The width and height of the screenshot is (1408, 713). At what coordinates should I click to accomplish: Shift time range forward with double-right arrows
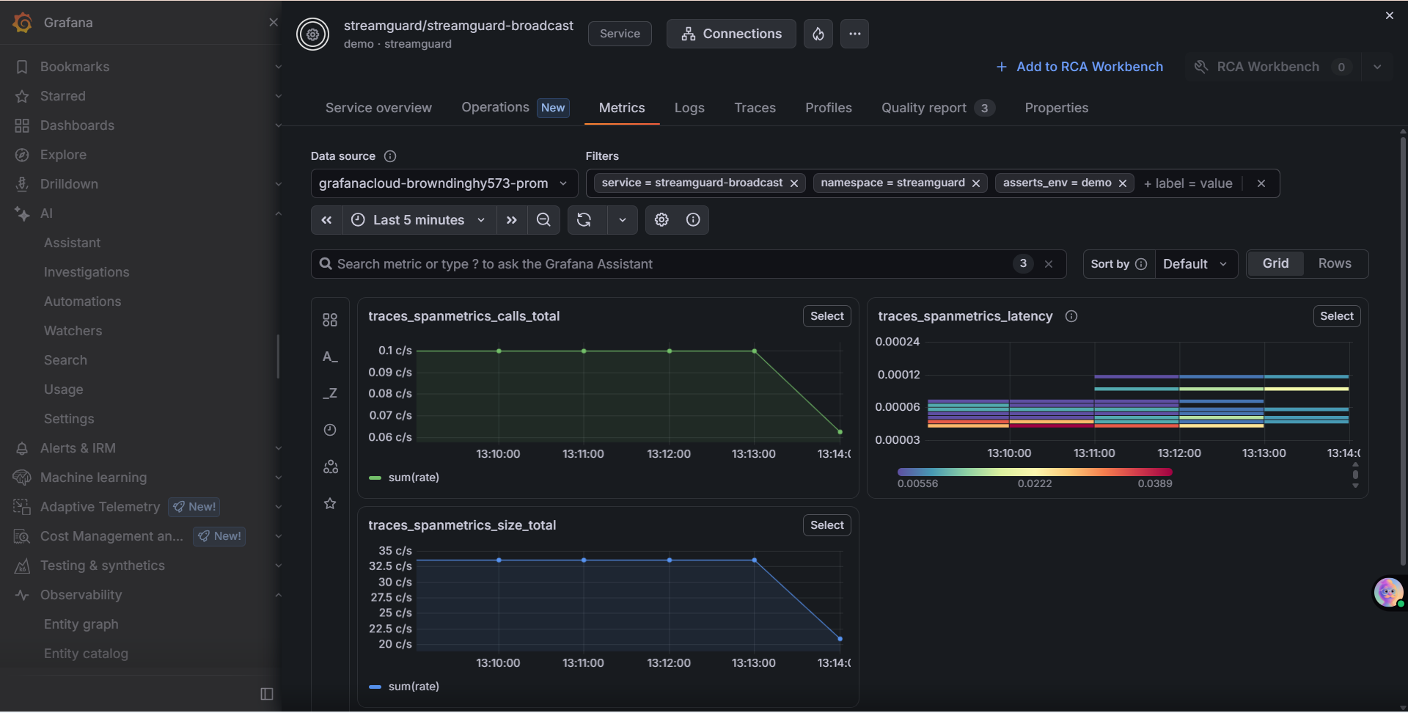pos(512,220)
